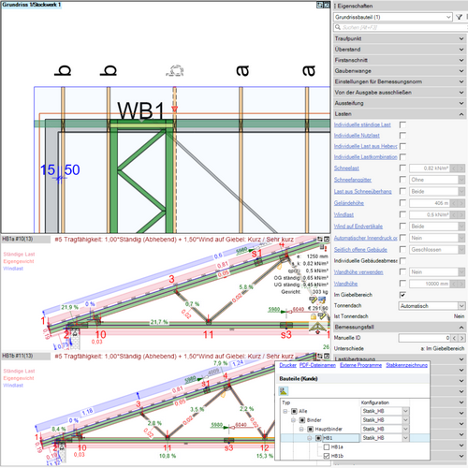Screen dimensions: 468x468
Task: Click maximize icon in HB1a pane header
Action: (327, 239)
